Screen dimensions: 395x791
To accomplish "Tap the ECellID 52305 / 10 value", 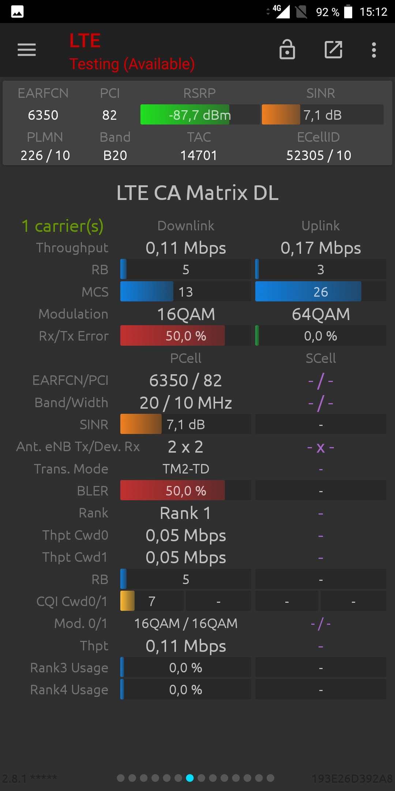I will click(319, 155).
